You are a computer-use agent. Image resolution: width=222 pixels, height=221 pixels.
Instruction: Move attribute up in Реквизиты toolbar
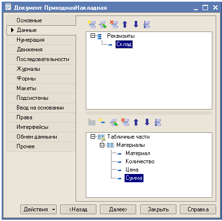pyautogui.click(x=125, y=24)
